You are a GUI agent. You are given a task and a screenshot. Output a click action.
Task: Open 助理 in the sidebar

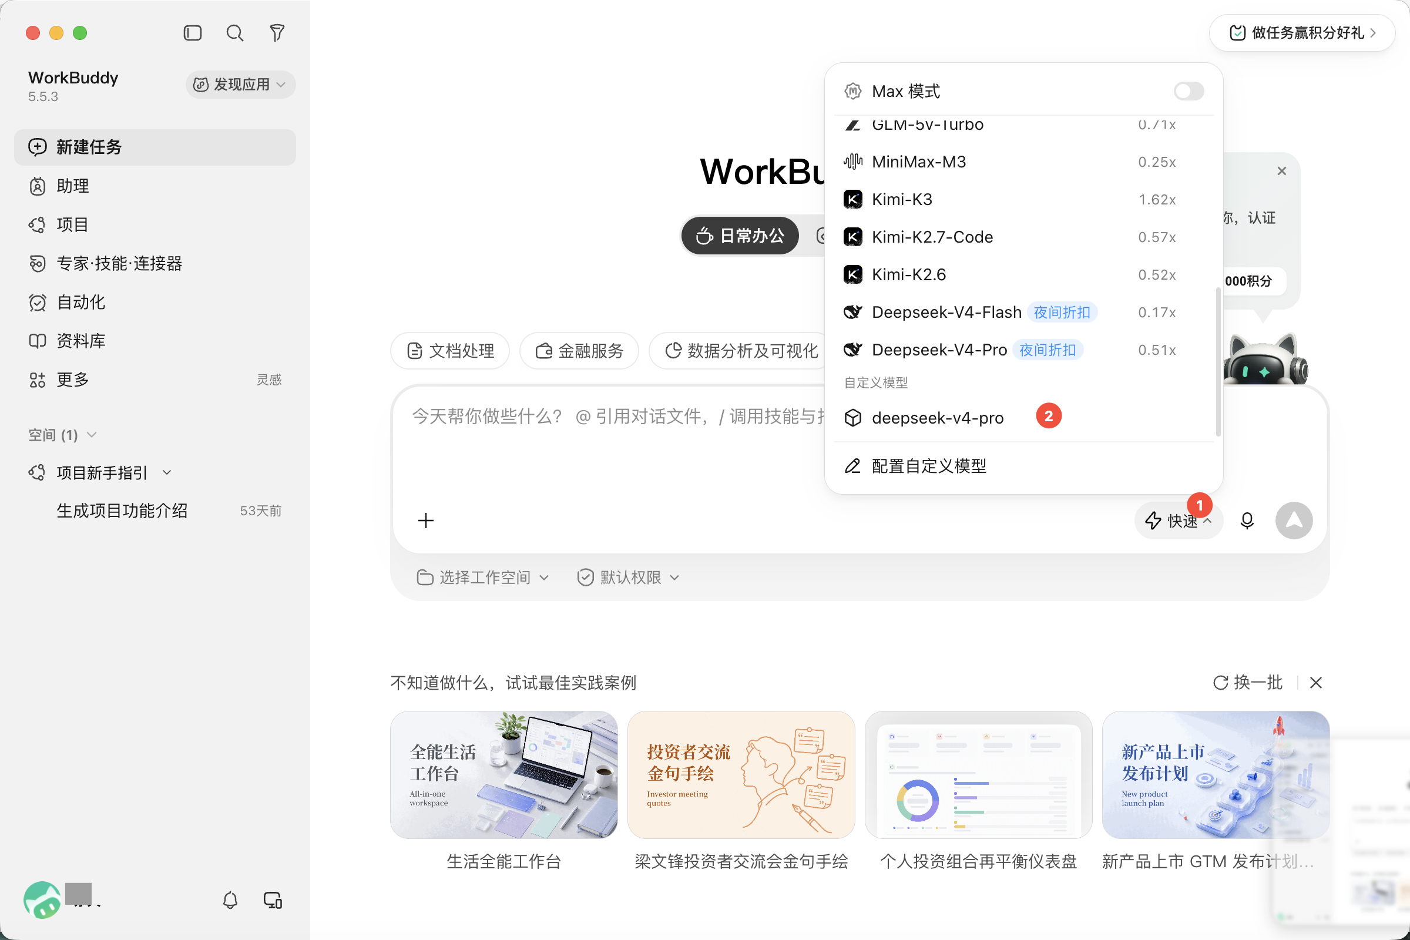[x=155, y=186]
